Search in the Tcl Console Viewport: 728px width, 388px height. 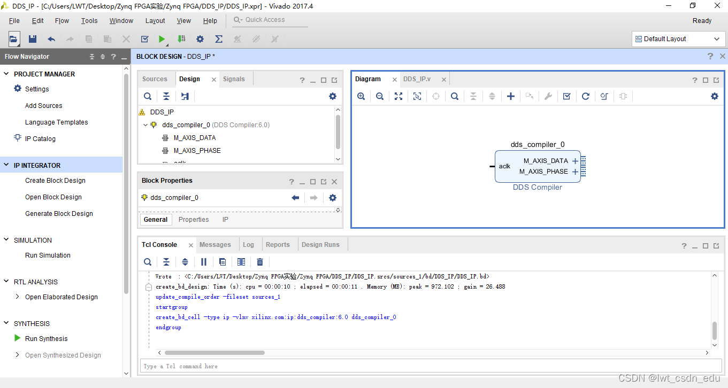point(148,262)
